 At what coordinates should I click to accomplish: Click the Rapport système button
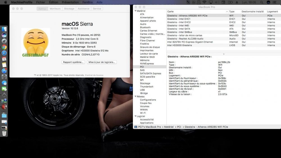(73, 62)
